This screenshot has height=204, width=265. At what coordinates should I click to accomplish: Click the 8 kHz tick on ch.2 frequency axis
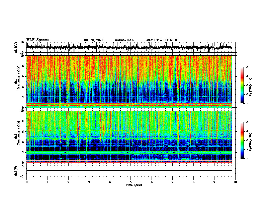pos(23,121)
